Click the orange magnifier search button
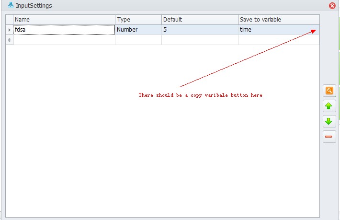340x220 pixels. point(329,91)
